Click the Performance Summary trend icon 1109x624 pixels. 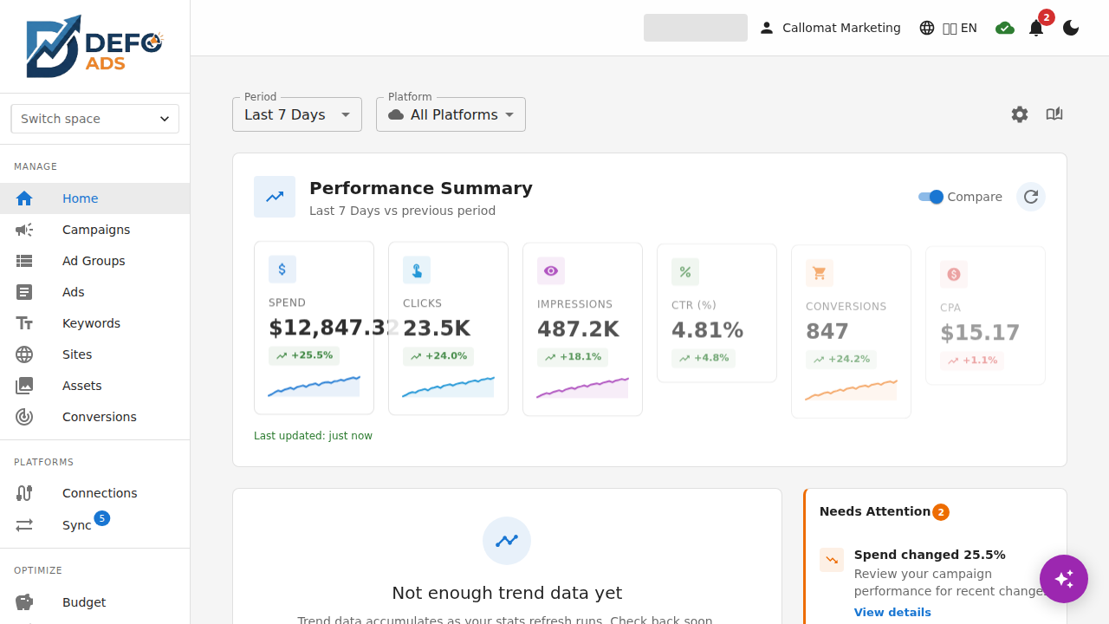(275, 197)
